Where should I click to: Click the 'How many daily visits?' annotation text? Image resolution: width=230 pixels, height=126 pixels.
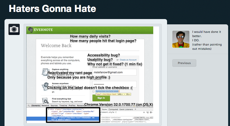pos(90,36)
